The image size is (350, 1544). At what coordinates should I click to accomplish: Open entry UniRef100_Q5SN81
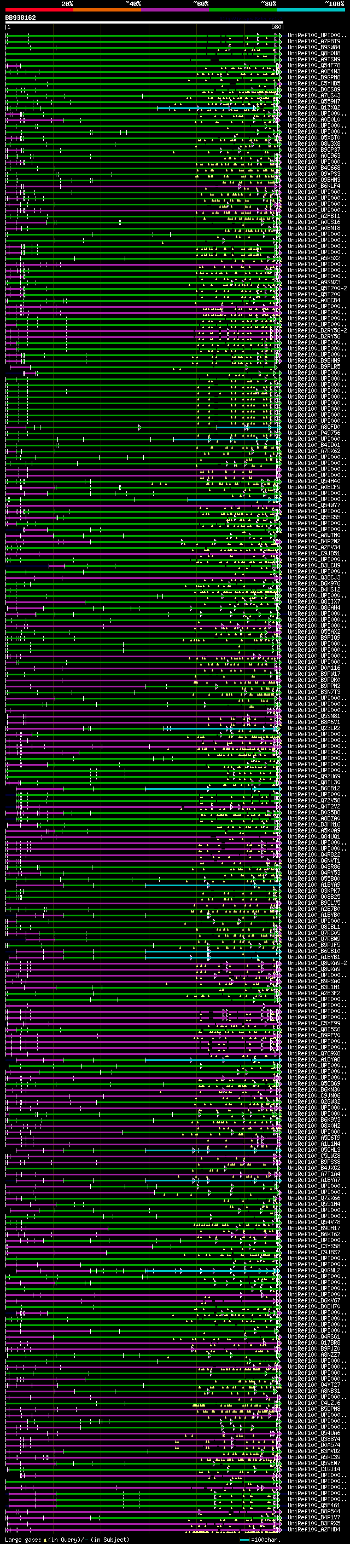coord(314,716)
